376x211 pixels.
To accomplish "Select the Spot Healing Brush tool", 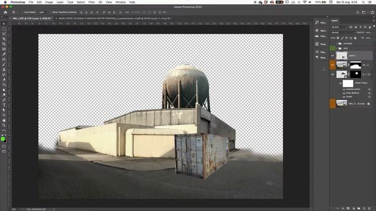I will [4, 59].
